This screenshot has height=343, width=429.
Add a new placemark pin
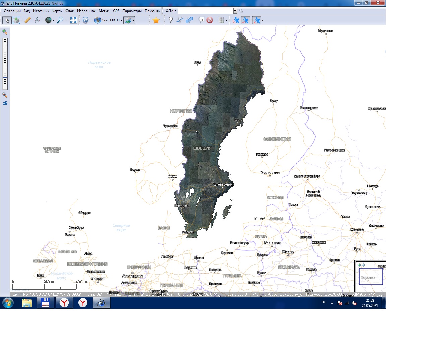(x=171, y=20)
